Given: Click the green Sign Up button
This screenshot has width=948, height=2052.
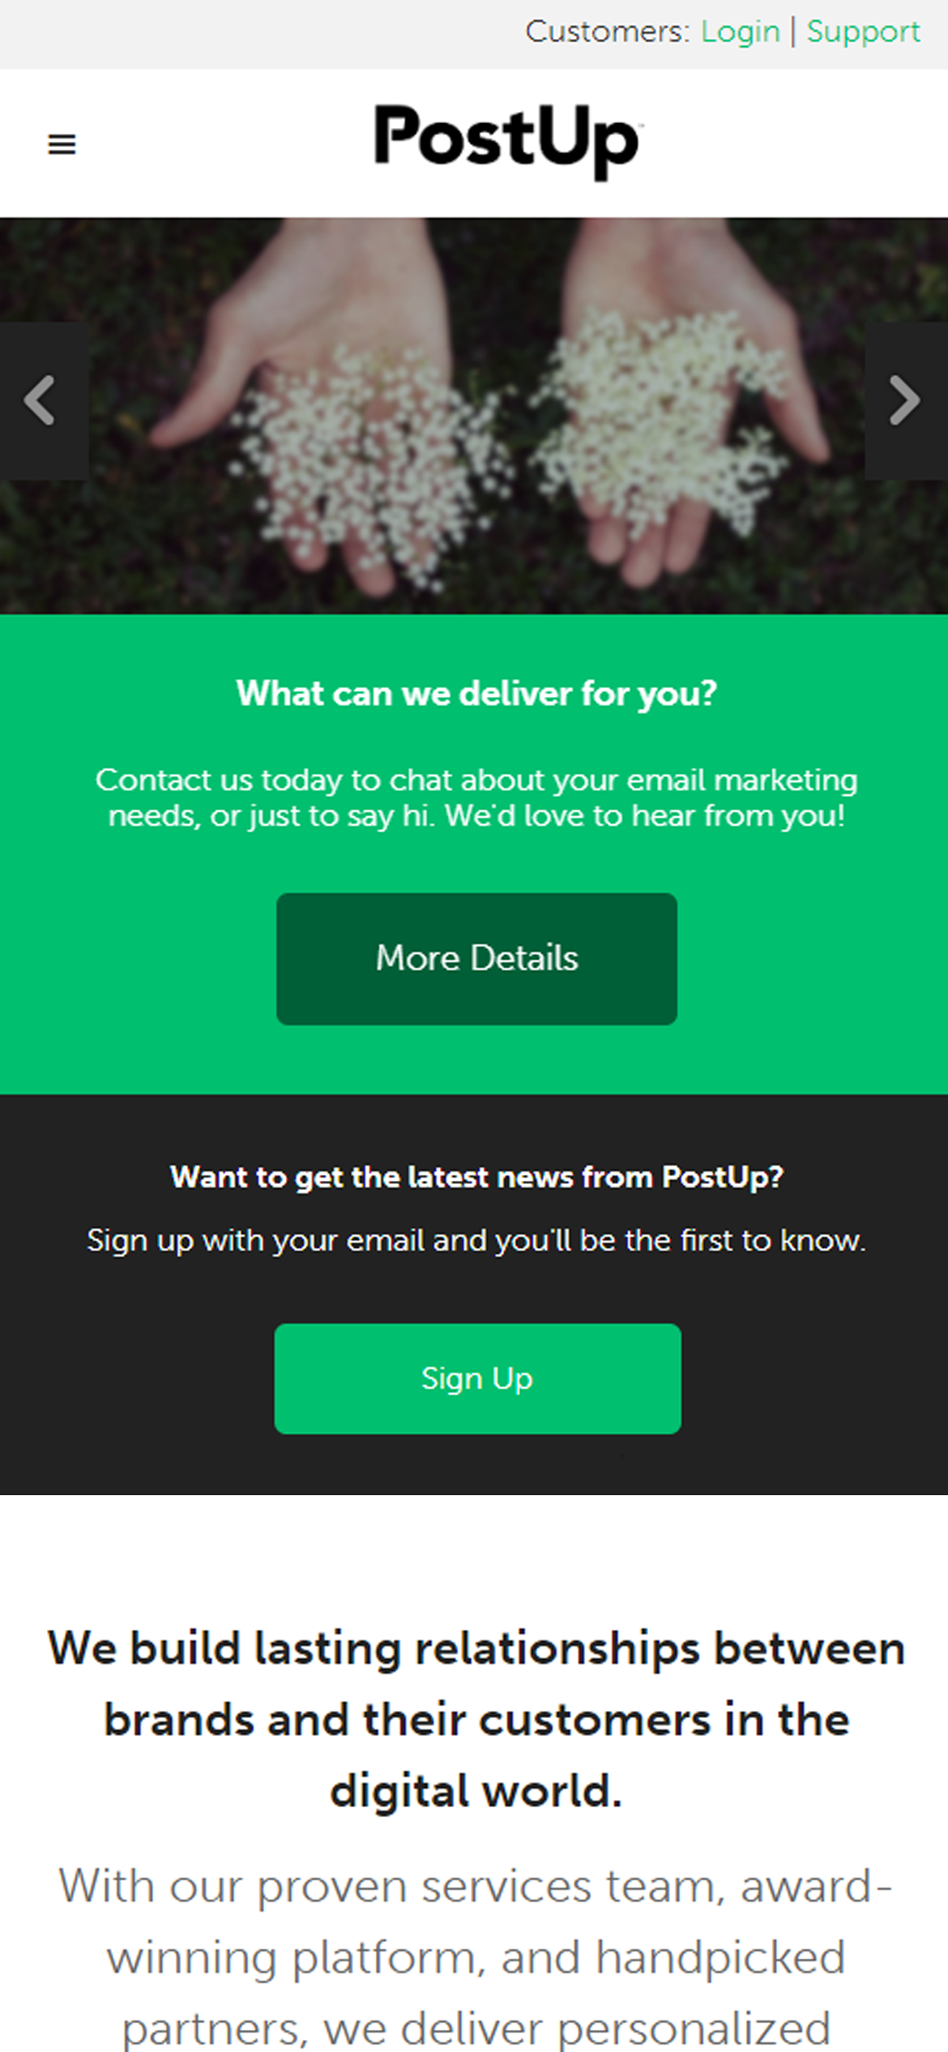Looking at the screenshot, I should pos(477,1379).
